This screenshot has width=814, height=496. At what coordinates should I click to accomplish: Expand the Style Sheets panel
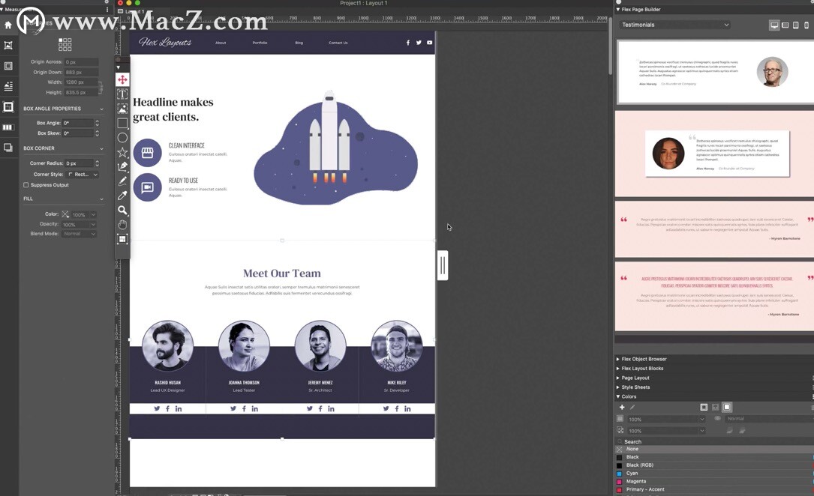(635, 387)
